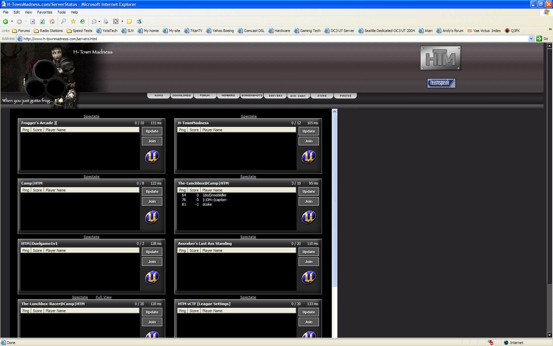Open Back button history dropdown arrow
Image resolution: width=553 pixels, height=346 pixels.
tap(12, 21)
